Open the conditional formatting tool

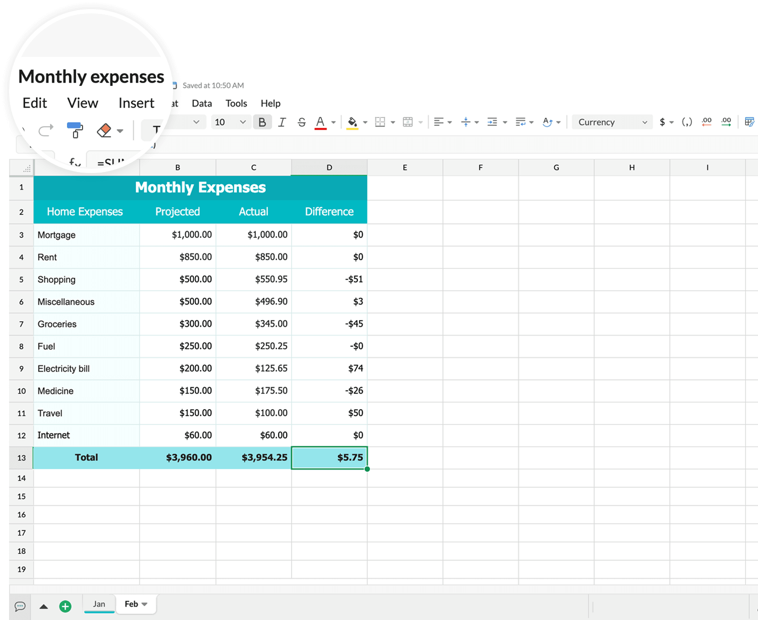pyautogui.click(x=749, y=122)
